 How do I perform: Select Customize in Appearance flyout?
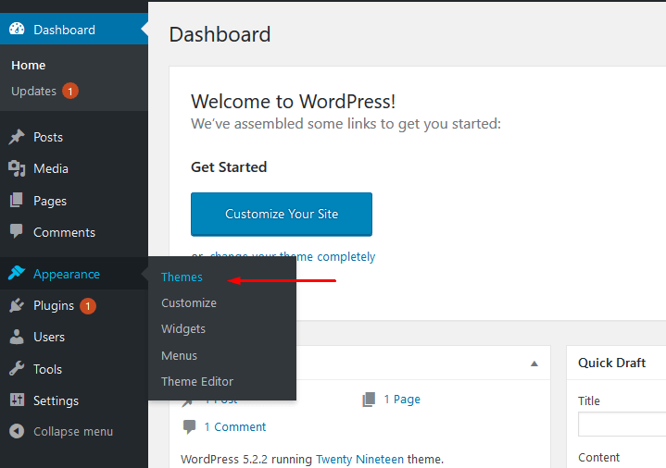point(189,303)
